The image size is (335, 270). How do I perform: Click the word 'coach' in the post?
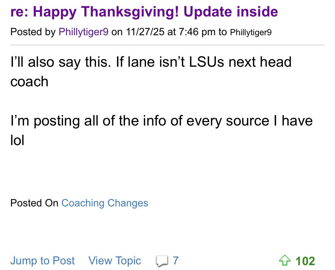pos(29,82)
